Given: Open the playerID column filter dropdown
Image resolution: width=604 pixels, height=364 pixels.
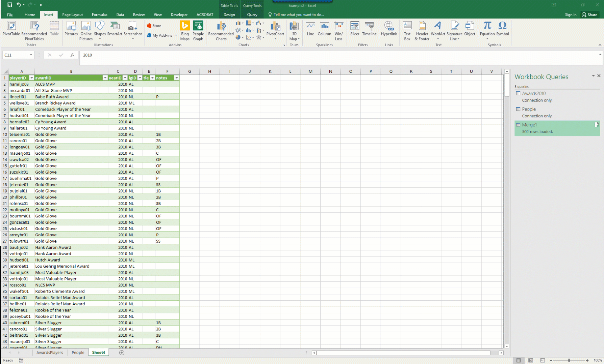Looking at the screenshot, I should pos(31,78).
